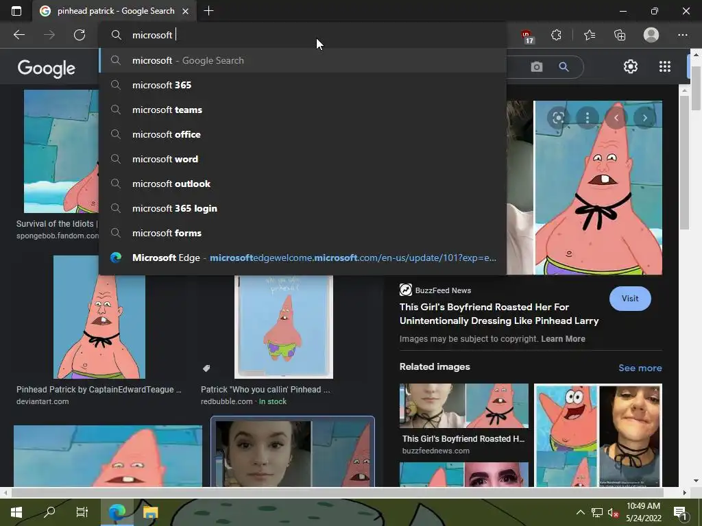Open the three-dot menu on preview image

(588, 118)
